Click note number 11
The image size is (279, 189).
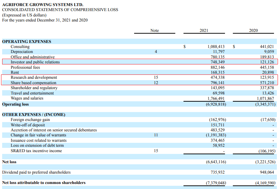(x=156, y=135)
